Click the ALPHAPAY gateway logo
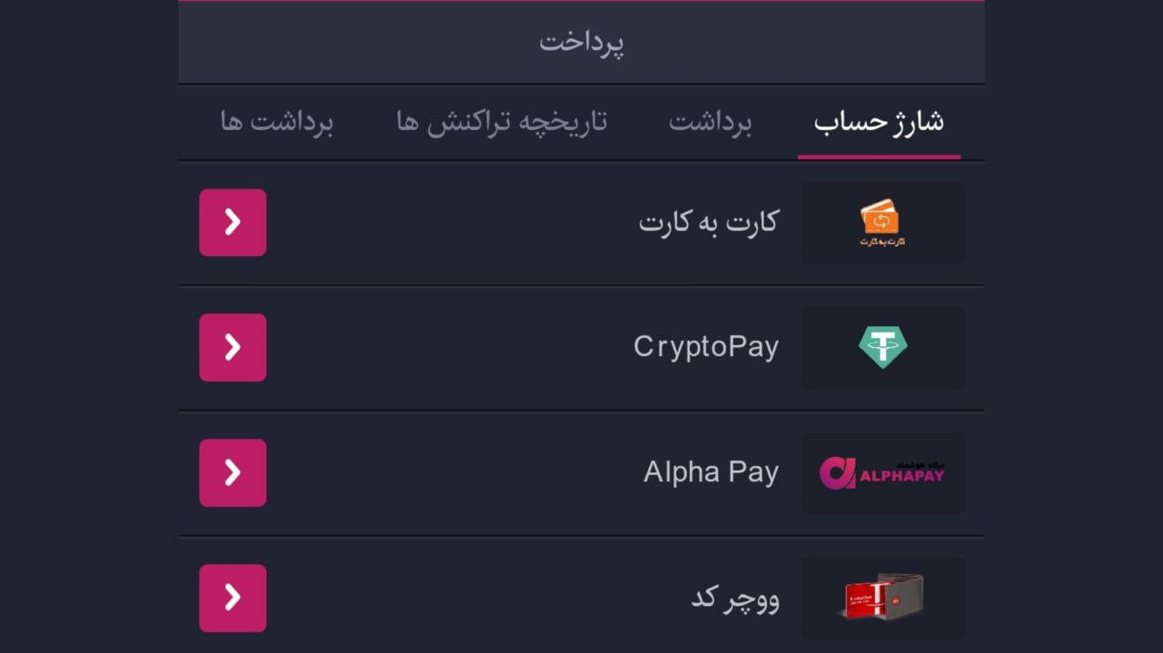Viewport: 1163px width, 653px height. (880, 472)
